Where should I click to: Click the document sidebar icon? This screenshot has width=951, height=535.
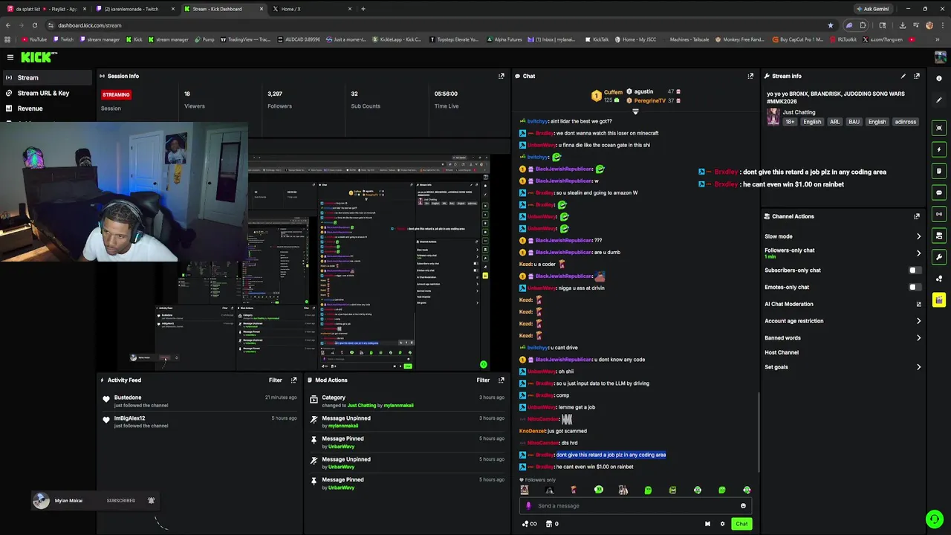[x=939, y=171]
